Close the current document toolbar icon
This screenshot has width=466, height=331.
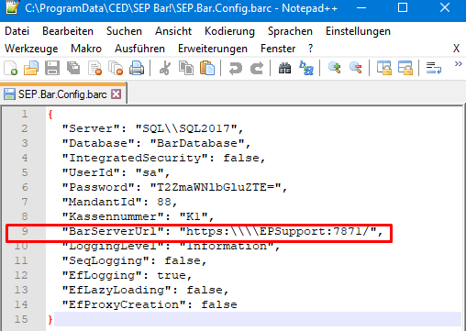[x=94, y=68]
